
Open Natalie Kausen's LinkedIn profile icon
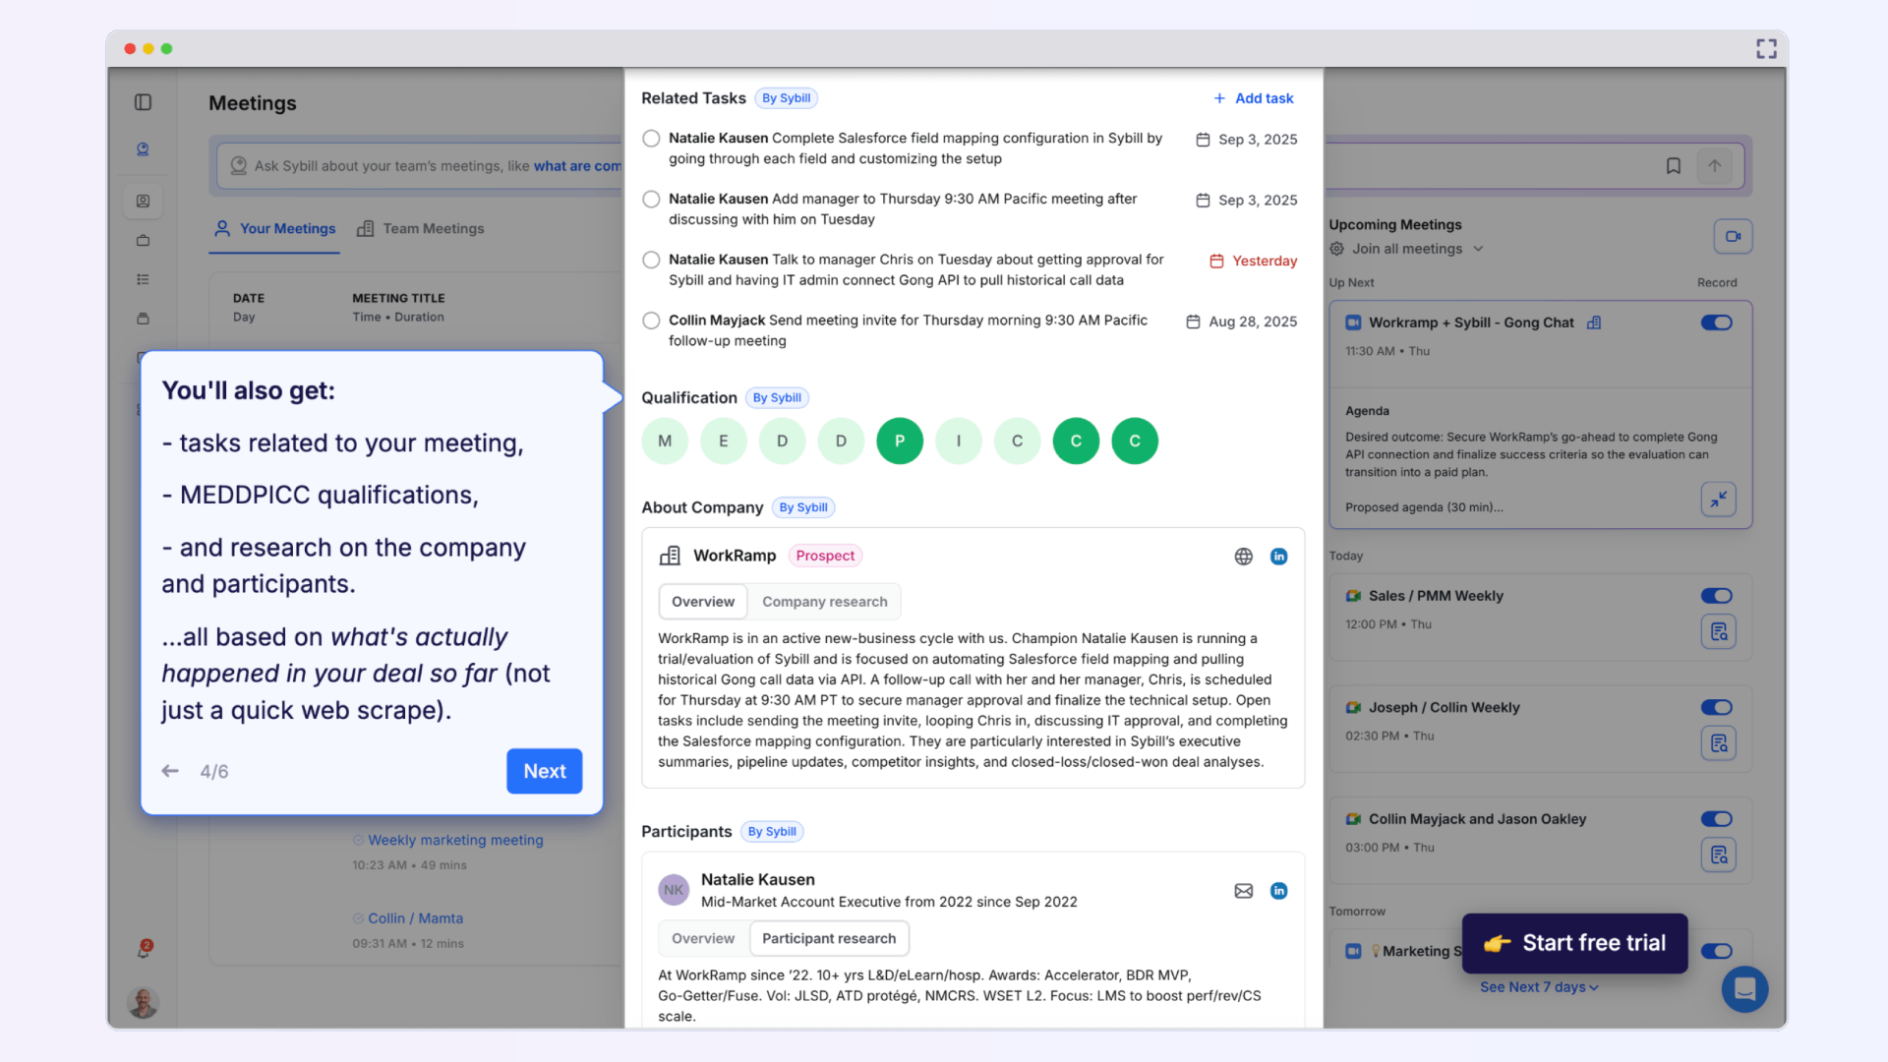click(1278, 891)
